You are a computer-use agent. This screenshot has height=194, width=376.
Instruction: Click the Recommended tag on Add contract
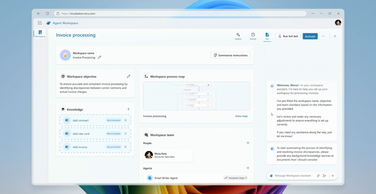point(114,120)
